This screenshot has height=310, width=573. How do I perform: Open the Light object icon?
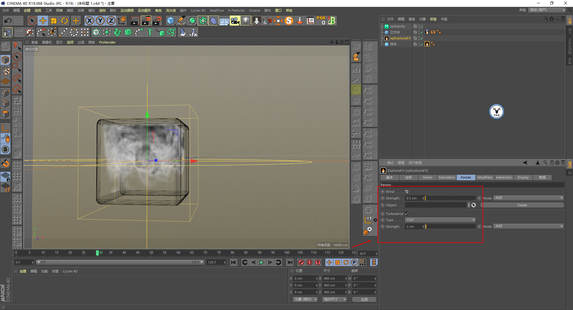(x=246, y=21)
